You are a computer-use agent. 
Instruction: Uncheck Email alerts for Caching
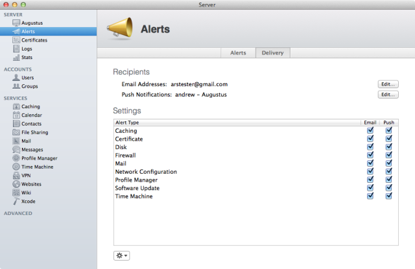[x=370, y=130]
